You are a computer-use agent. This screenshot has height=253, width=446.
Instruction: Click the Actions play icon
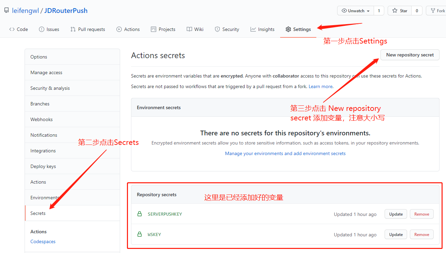click(119, 29)
